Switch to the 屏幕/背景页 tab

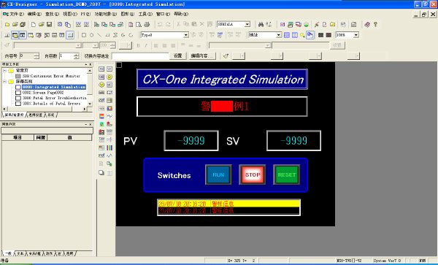15,115
